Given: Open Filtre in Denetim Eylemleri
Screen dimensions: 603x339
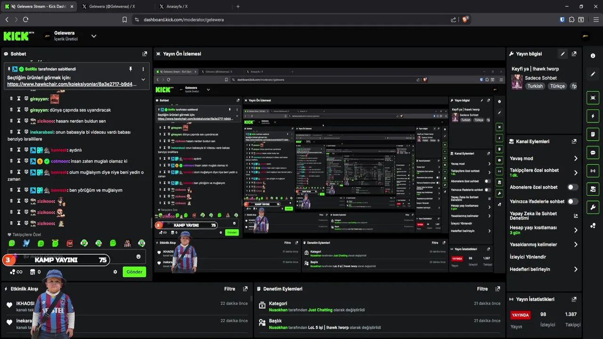Looking at the screenshot, I should pyautogui.click(x=482, y=289).
